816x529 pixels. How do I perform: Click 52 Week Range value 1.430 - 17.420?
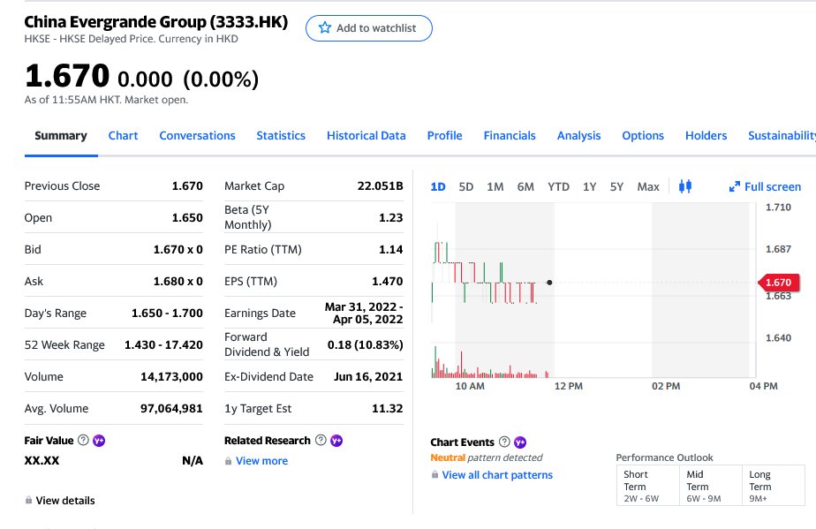point(163,344)
